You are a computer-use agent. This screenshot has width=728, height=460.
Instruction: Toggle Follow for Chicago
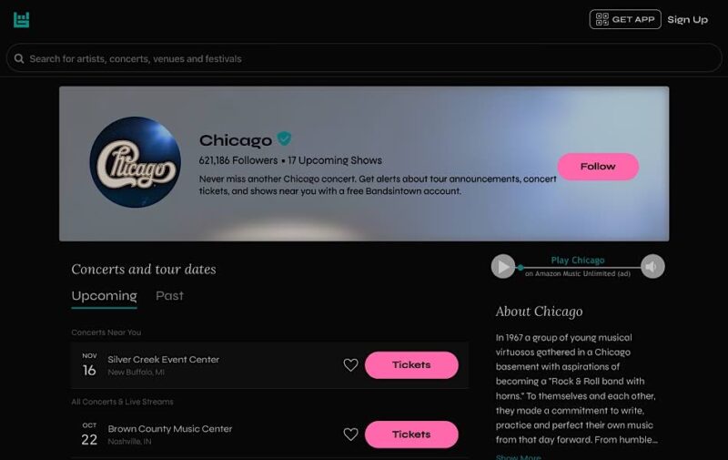[598, 167]
